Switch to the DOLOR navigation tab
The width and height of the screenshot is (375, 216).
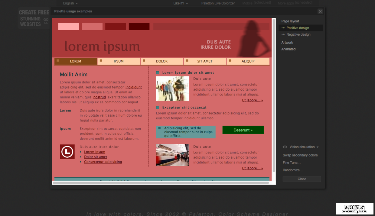point(162,61)
